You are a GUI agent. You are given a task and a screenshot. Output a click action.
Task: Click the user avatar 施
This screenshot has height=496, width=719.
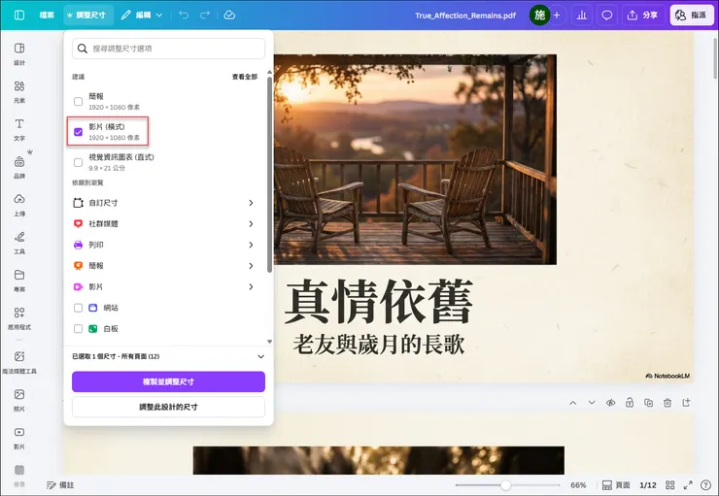pos(539,16)
